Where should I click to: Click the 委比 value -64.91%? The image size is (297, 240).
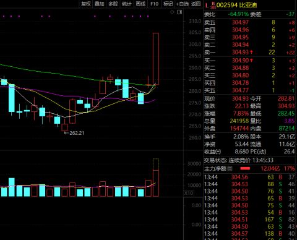[238, 14]
